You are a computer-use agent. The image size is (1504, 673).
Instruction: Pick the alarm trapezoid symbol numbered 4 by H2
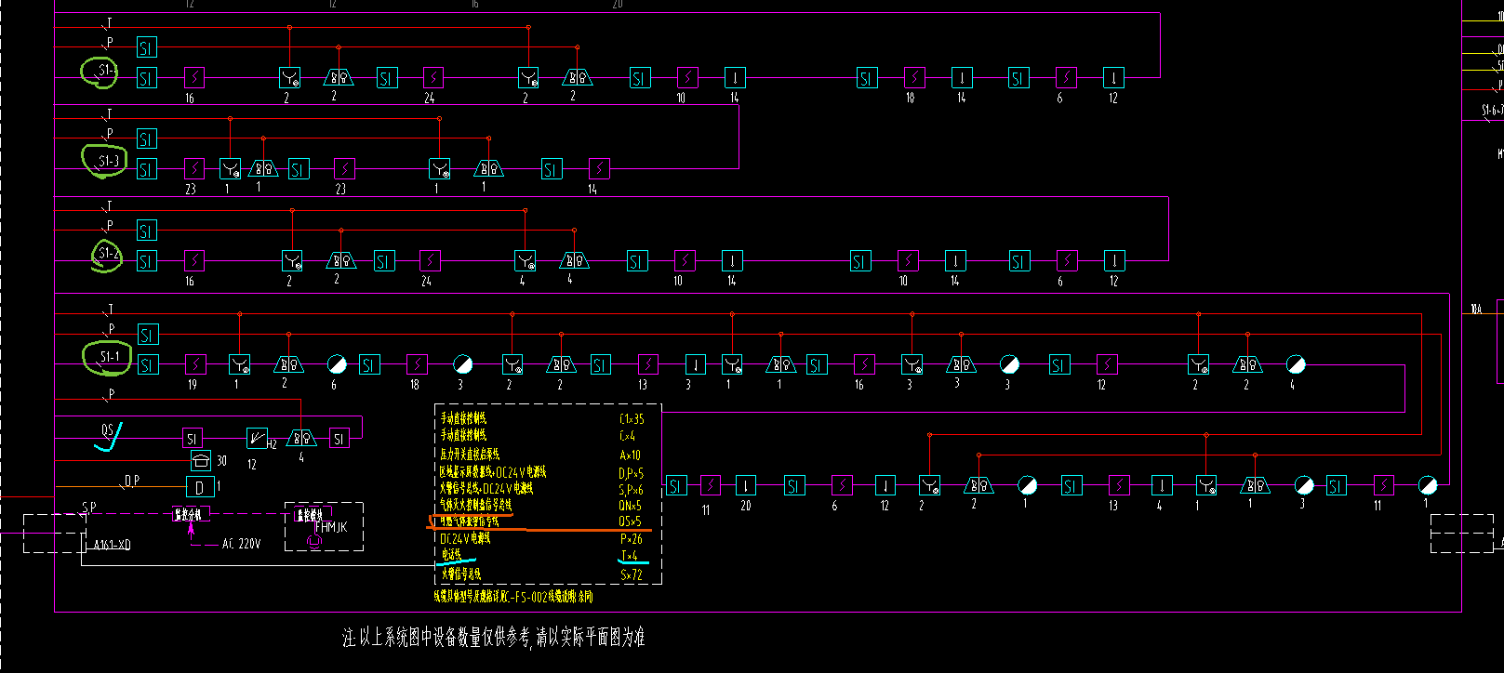[x=301, y=438]
